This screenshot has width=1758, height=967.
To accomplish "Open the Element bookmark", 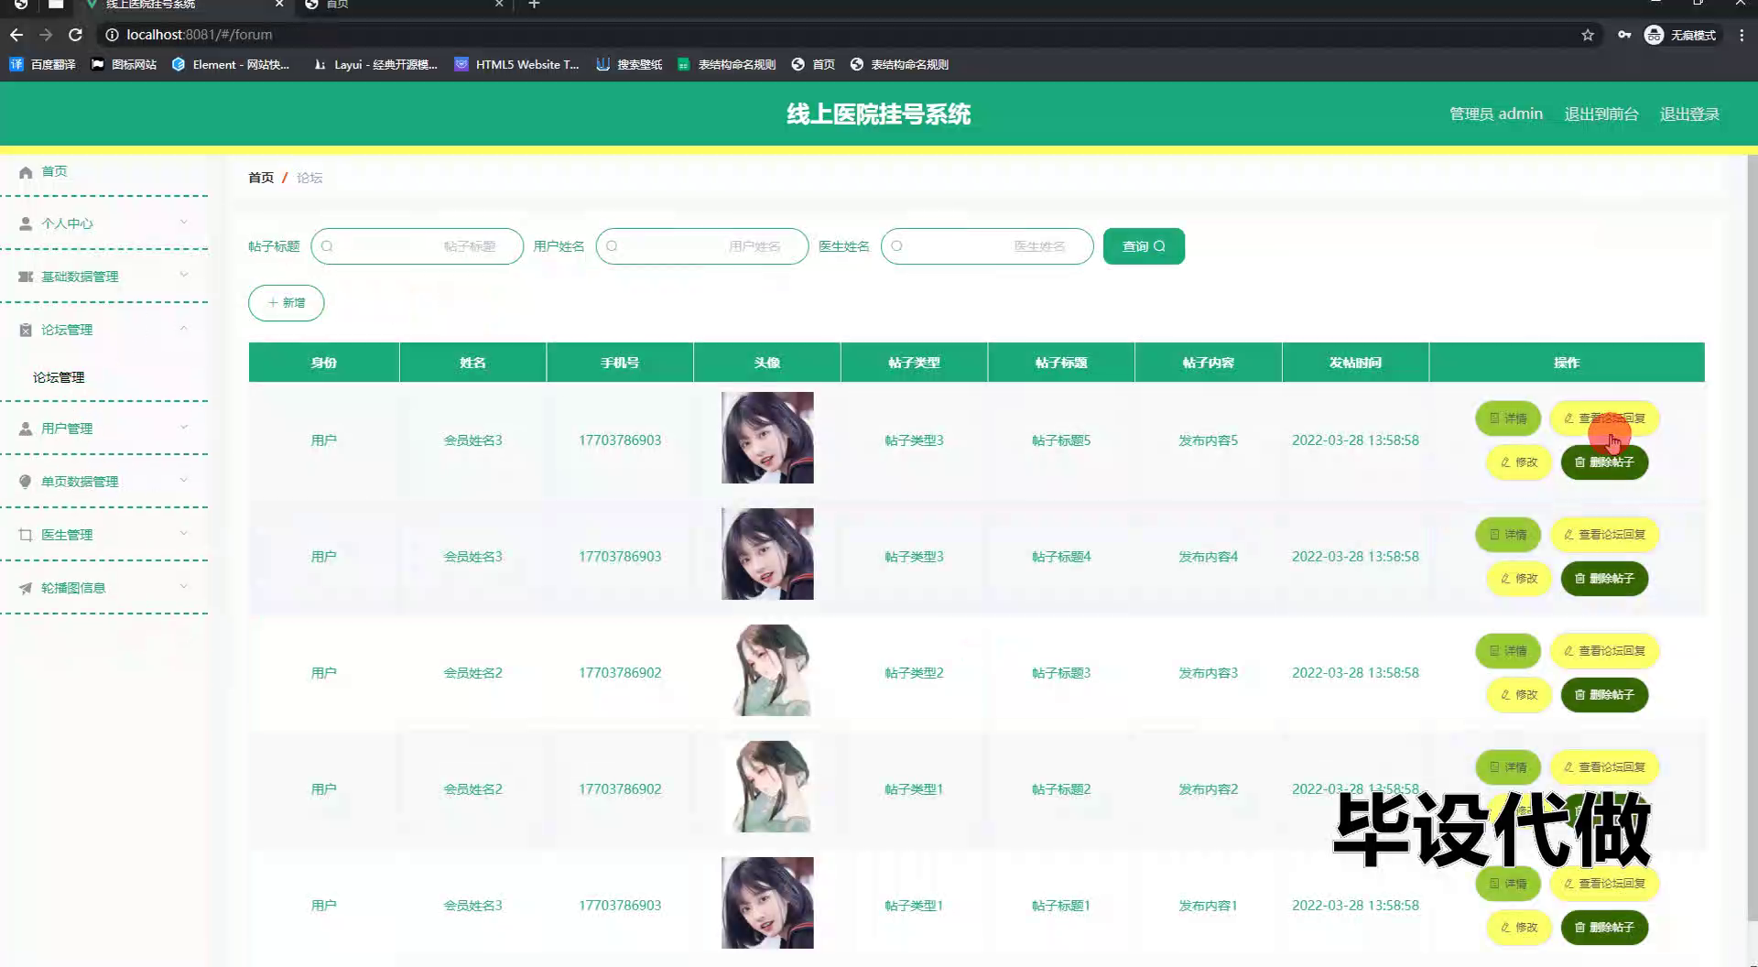I will pyautogui.click(x=231, y=64).
